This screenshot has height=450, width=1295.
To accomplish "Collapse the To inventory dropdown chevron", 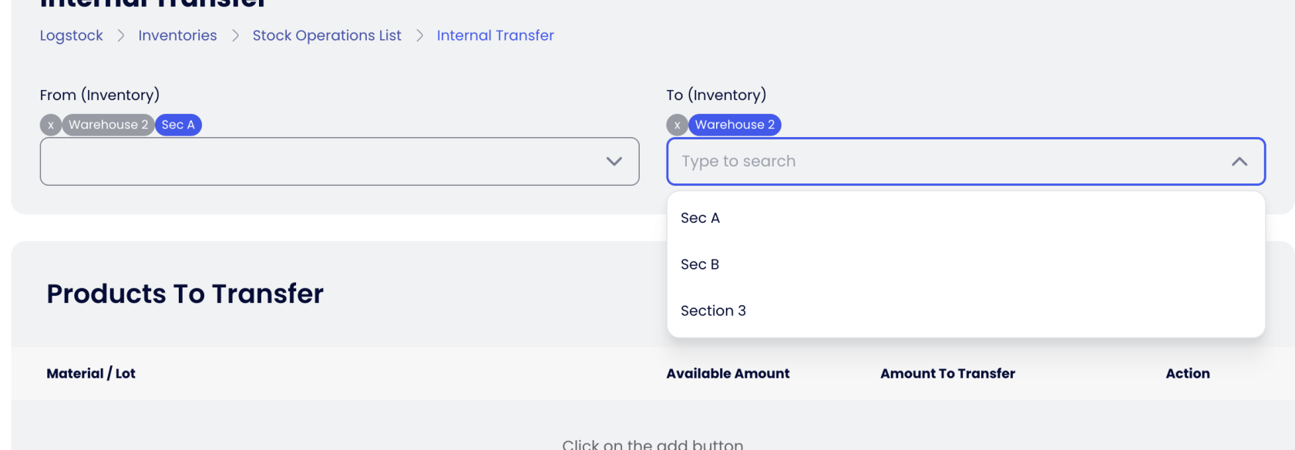I will point(1239,161).
